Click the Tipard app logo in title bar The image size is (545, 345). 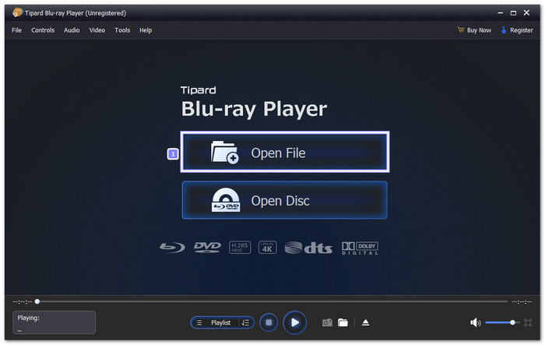(17, 13)
